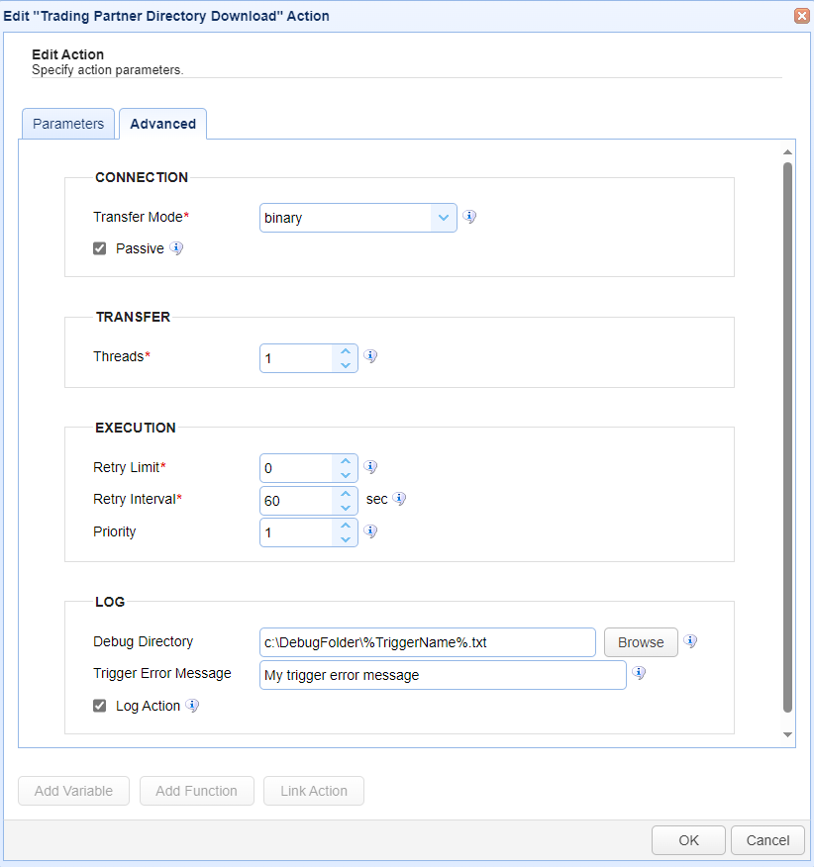The width and height of the screenshot is (814, 867).
Task: Click Browse for Debug Directory
Action: [641, 642]
